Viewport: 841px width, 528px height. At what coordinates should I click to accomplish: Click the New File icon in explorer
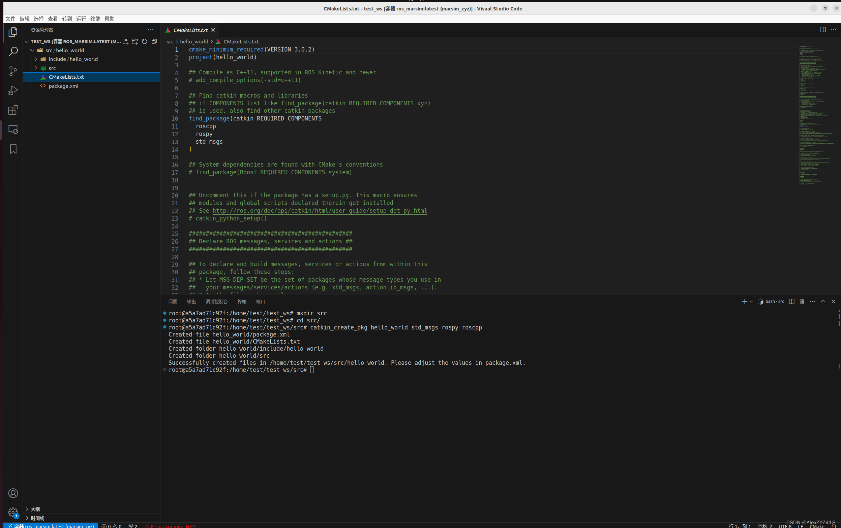coord(125,41)
